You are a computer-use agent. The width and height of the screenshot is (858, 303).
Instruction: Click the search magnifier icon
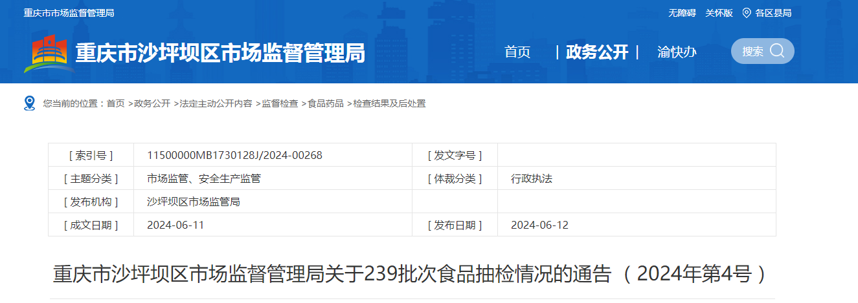coord(777,51)
